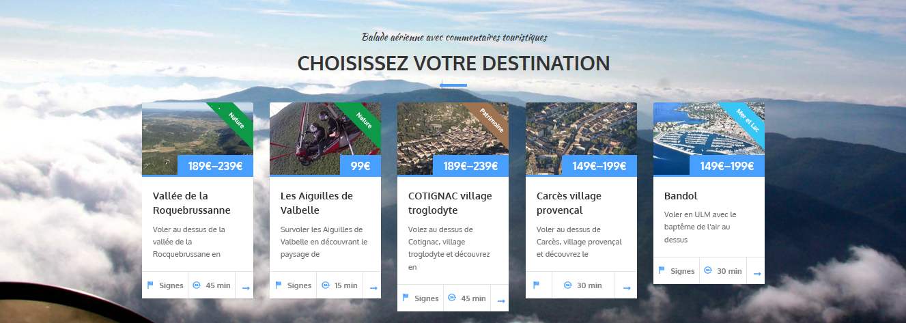Click the 149€–199€ price on Carcès card
Image resolution: width=906 pixels, height=323 pixels.
pyautogui.click(x=599, y=166)
